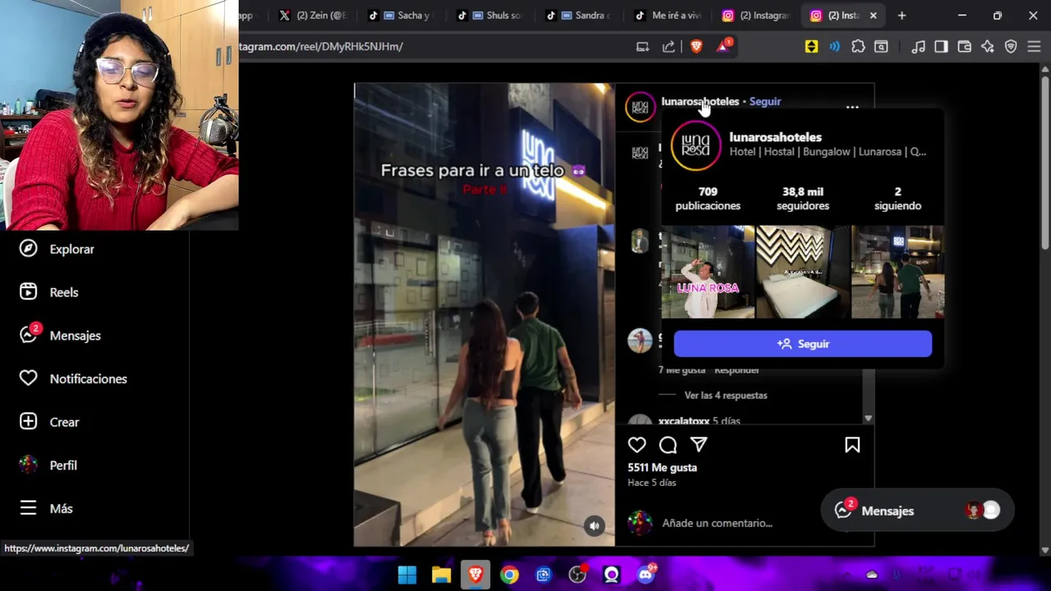Open lunarosahoteles name in the hover card

coord(775,137)
